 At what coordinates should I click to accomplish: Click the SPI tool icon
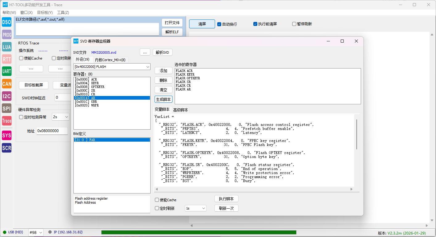pyautogui.click(x=6, y=108)
